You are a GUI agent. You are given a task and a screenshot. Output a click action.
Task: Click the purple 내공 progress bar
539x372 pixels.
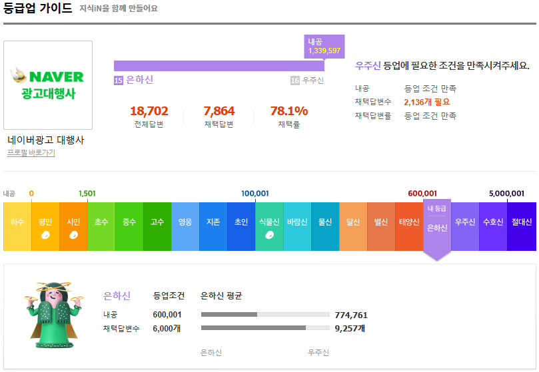tap(219, 66)
